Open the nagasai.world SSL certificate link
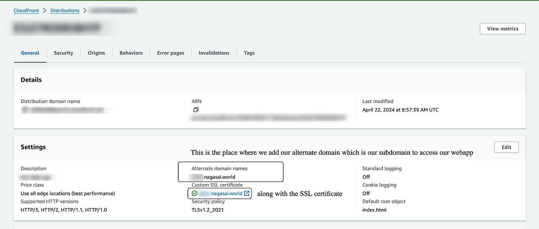The width and height of the screenshot is (539, 229). (x=221, y=193)
